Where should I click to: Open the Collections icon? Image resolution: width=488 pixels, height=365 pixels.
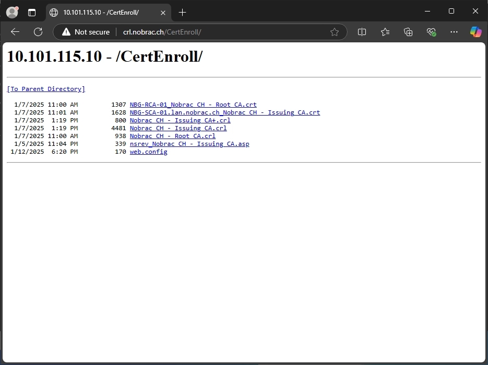point(409,32)
